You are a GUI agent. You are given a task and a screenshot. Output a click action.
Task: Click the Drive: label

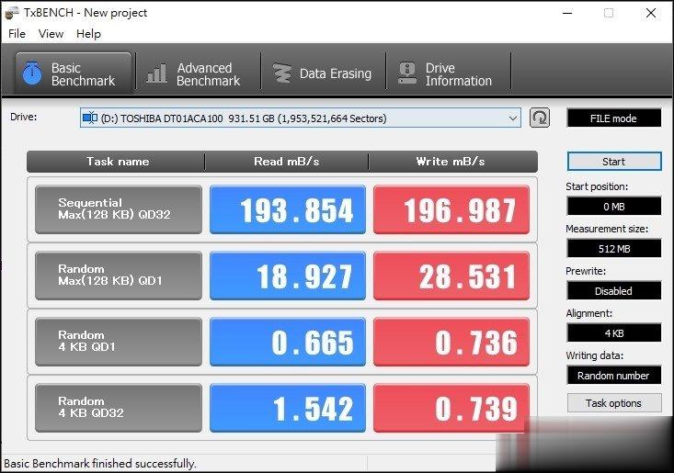(24, 117)
